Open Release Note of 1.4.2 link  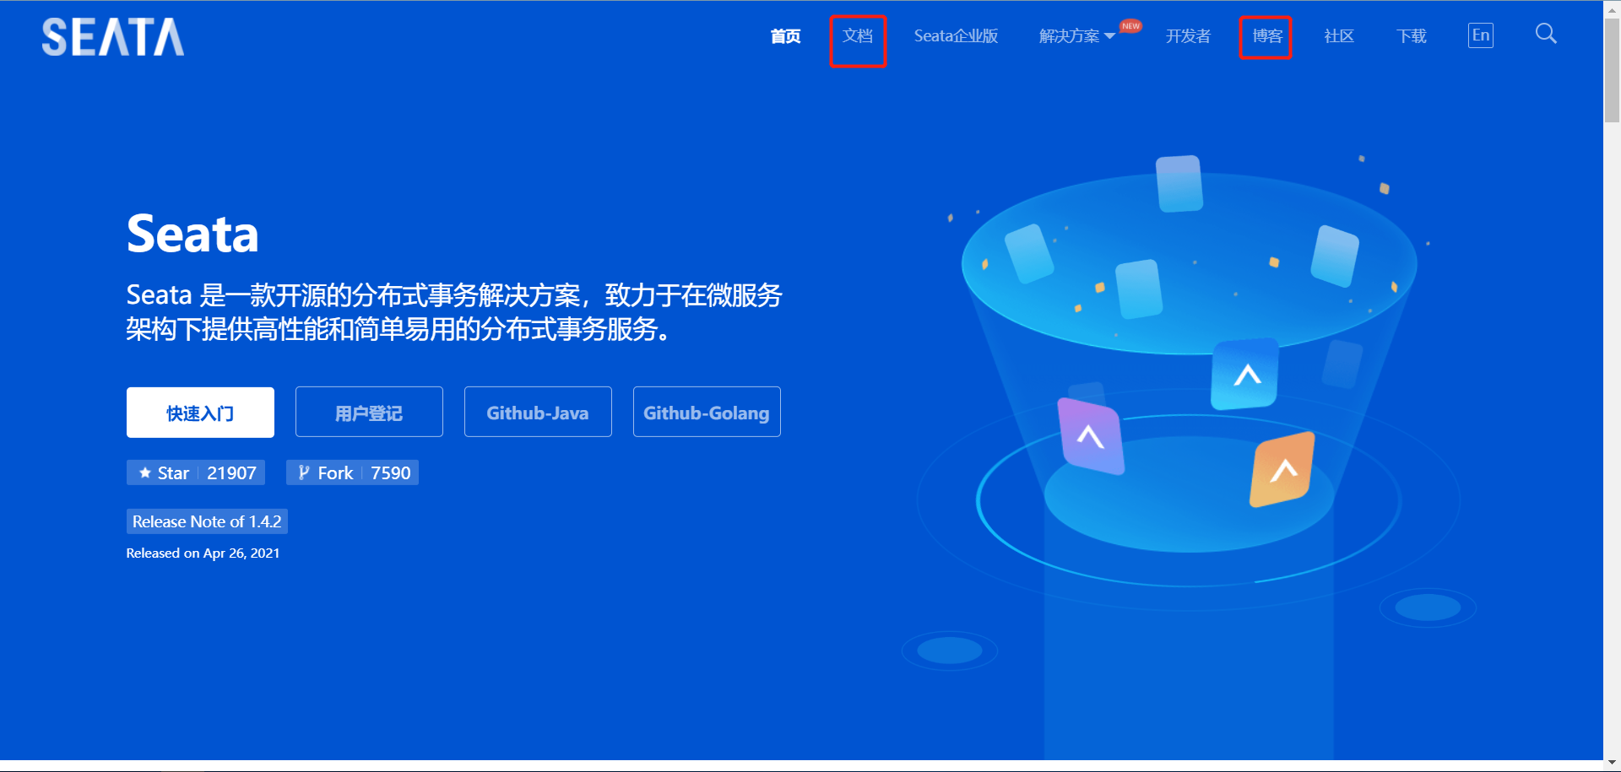pos(207,521)
